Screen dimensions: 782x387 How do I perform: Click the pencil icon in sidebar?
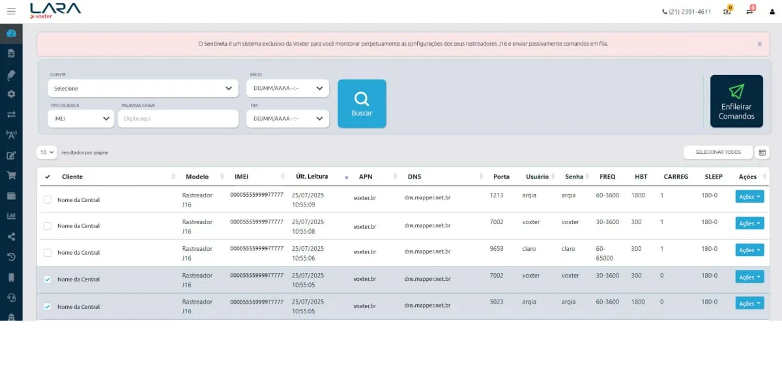click(11, 74)
